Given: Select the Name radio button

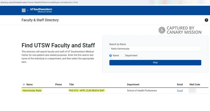Looking at the screenshot, I should coord(111,55).
